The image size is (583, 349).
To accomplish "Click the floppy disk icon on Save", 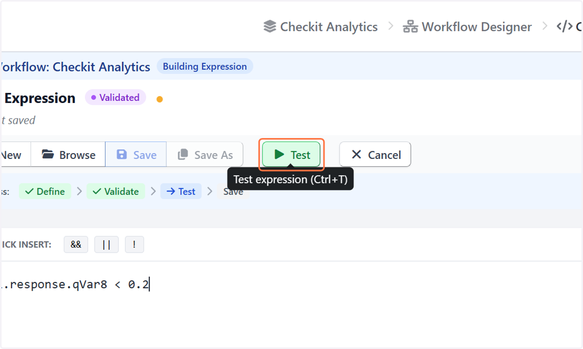I will 122,155.
